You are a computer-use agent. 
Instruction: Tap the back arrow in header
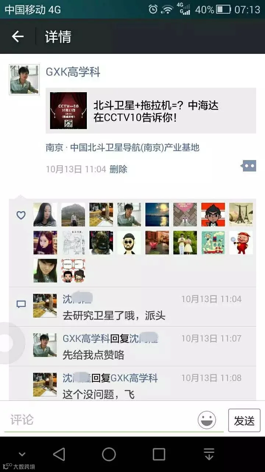[18, 36]
